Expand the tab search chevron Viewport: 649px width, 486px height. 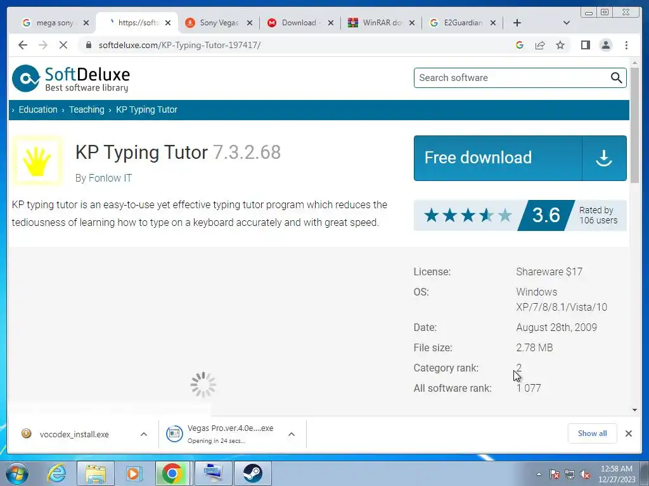[567, 23]
